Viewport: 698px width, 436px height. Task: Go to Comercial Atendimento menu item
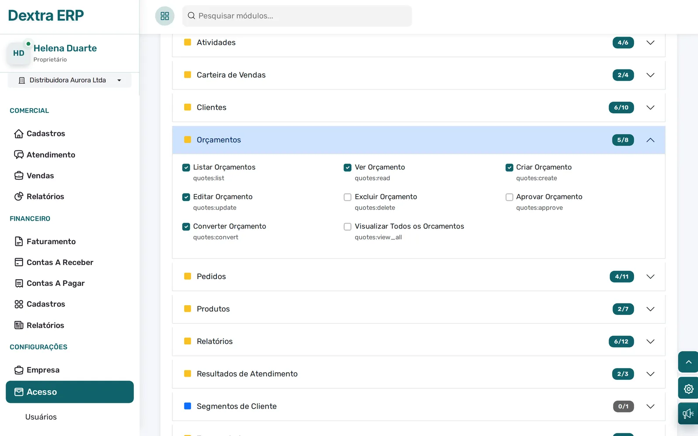[x=51, y=155]
